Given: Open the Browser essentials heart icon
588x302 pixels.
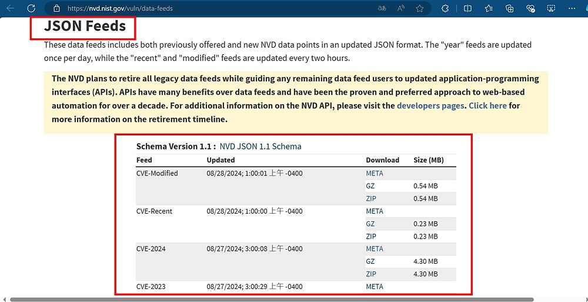Looking at the screenshot, I should [x=530, y=8].
